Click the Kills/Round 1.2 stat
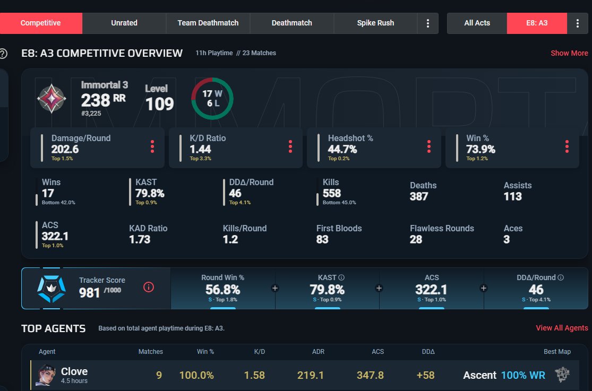 [245, 234]
